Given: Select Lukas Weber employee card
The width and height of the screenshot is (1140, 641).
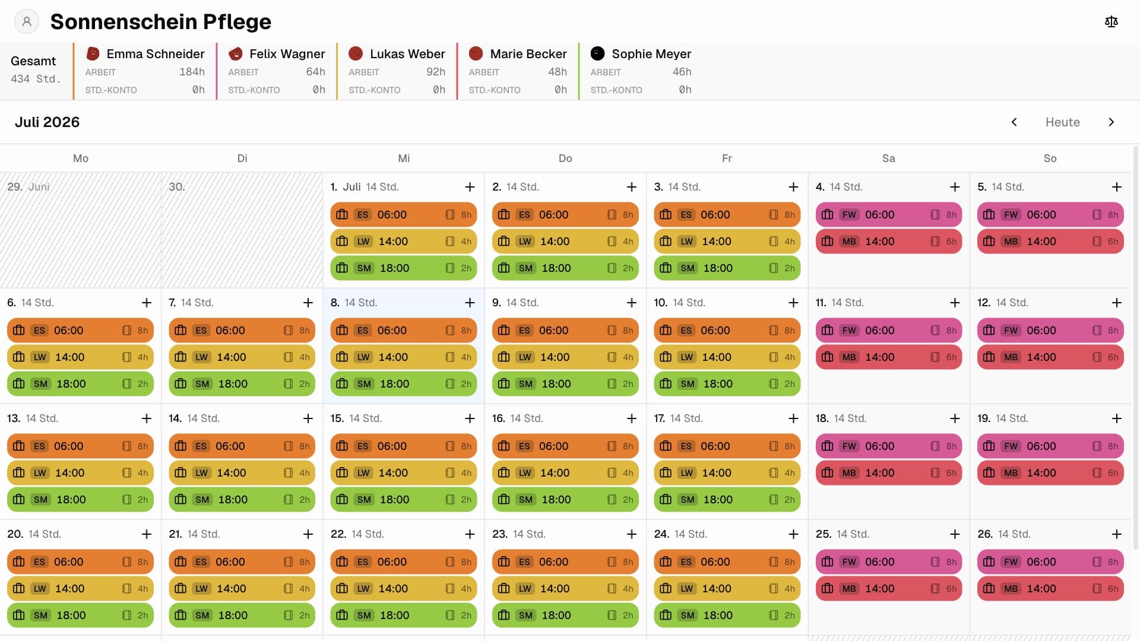Looking at the screenshot, I should click(x=396, y=71).
